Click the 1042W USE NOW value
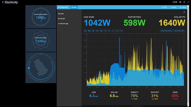 (x=97, y=23)
